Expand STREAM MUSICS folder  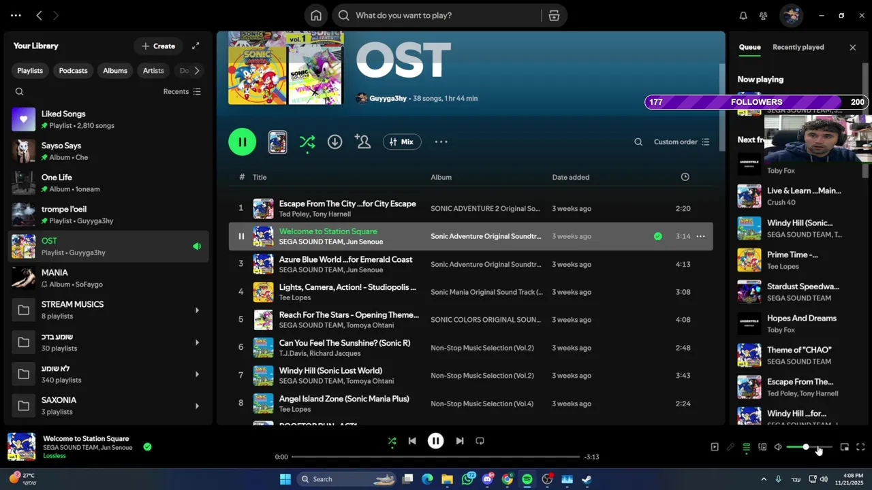(x=197, y=310)
